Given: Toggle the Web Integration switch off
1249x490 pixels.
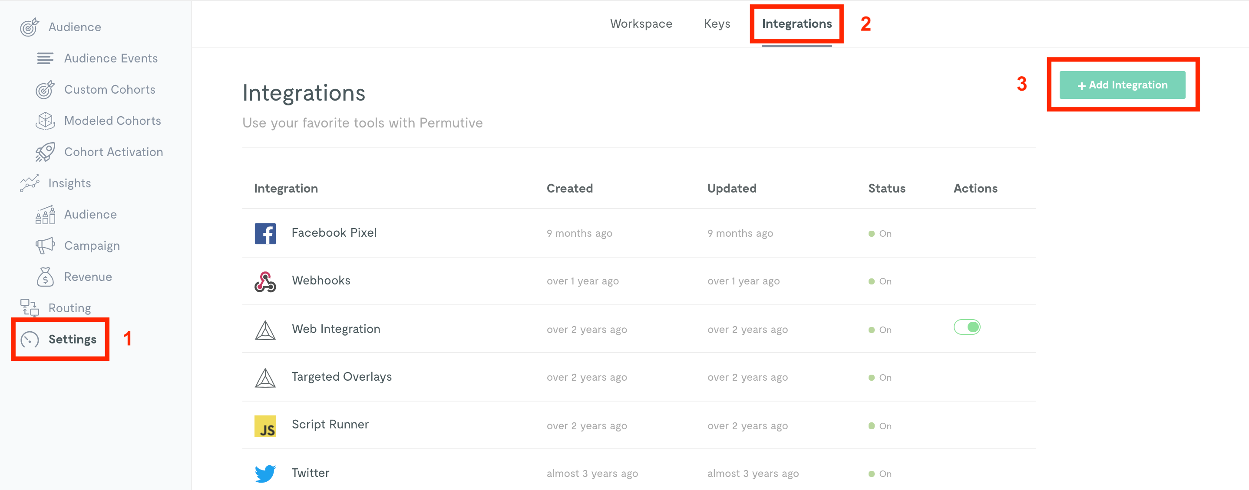Looking at the screenshot, I should click(967, 327).
